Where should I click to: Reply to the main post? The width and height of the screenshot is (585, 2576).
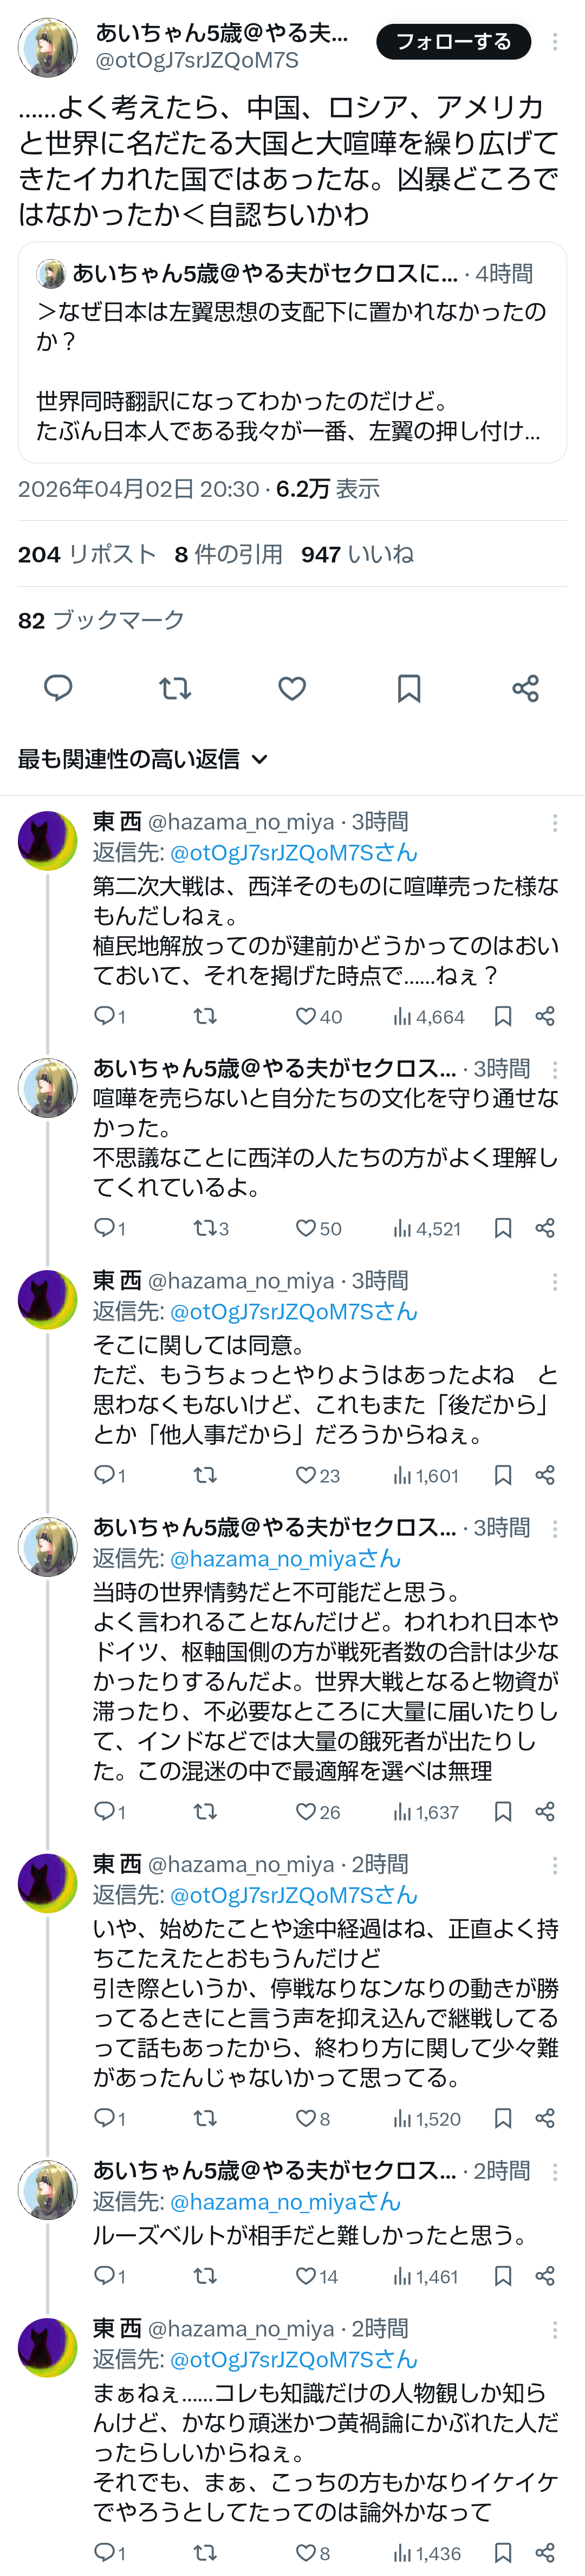pos(58,688)
